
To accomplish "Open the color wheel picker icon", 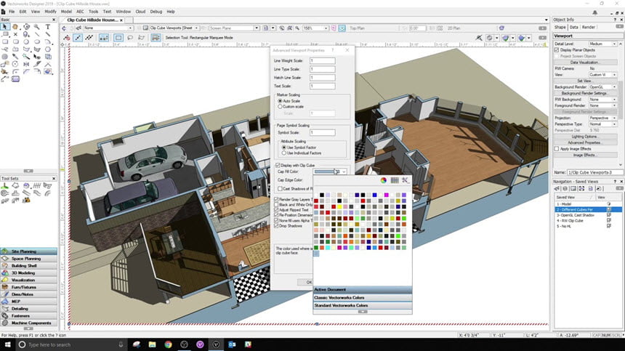I will 384,180.
